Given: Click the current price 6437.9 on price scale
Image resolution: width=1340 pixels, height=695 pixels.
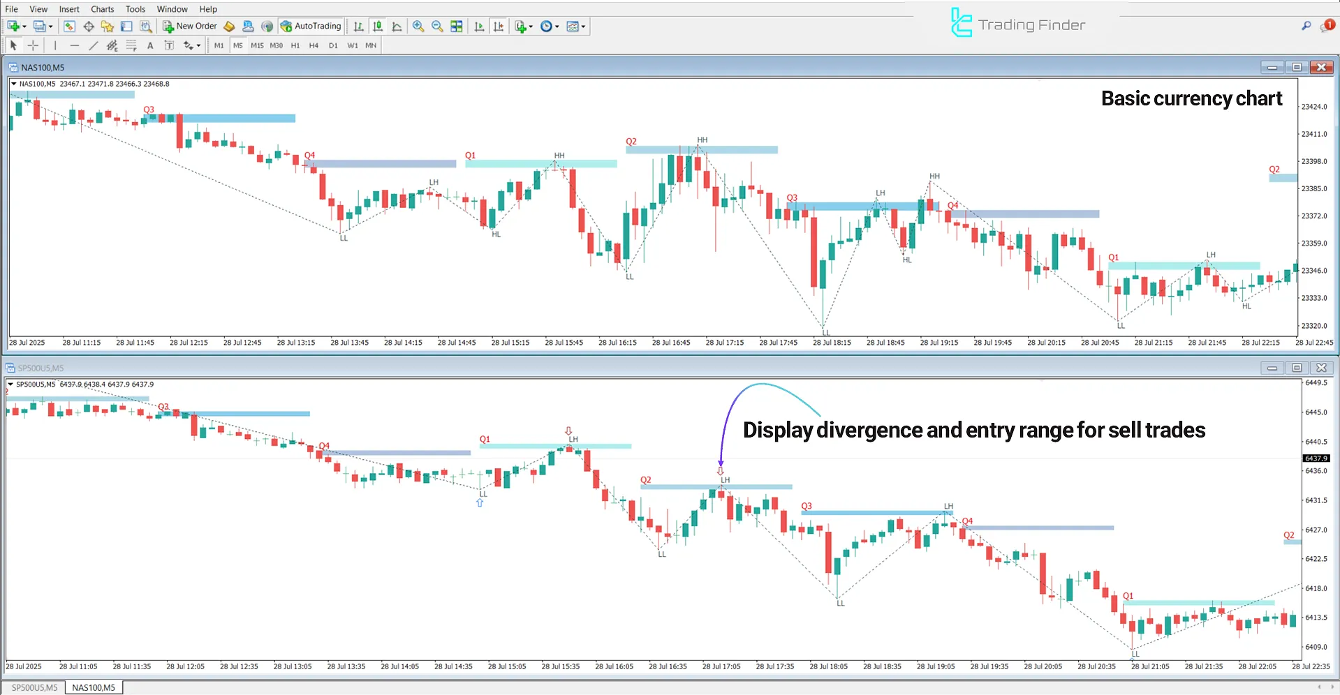Looking at the screenshot, I should (x=1316, y=458).
